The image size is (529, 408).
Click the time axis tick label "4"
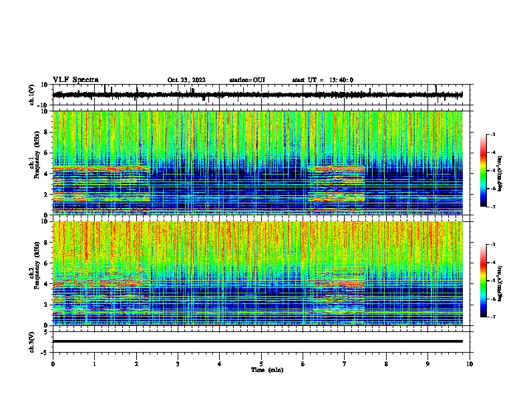point(219,364)
